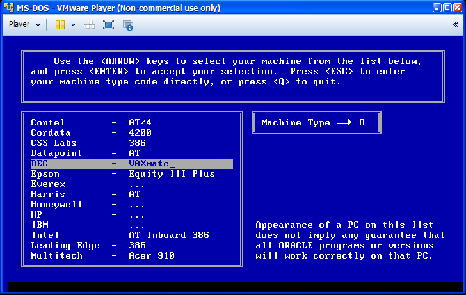Pause the virtual machine

click(x=60, y=25)
